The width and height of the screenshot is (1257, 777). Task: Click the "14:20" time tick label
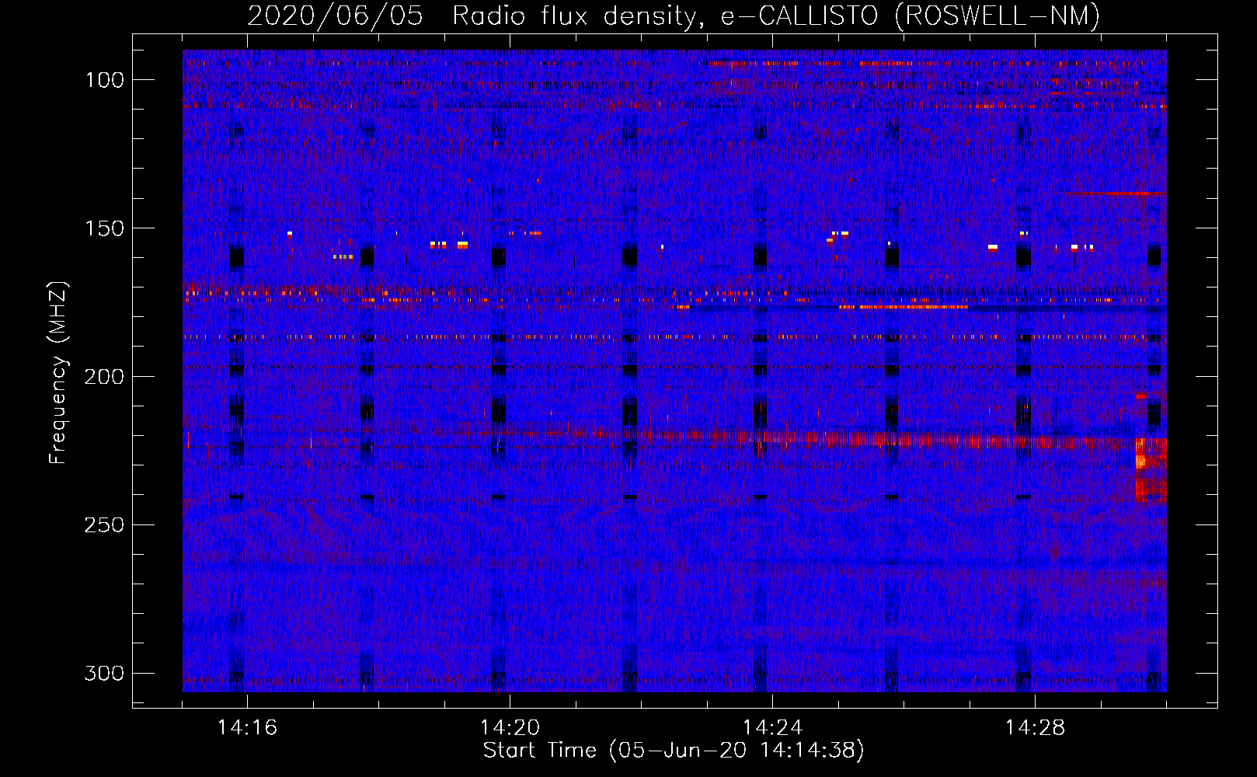pyautogui.click(x=510, y=728)
